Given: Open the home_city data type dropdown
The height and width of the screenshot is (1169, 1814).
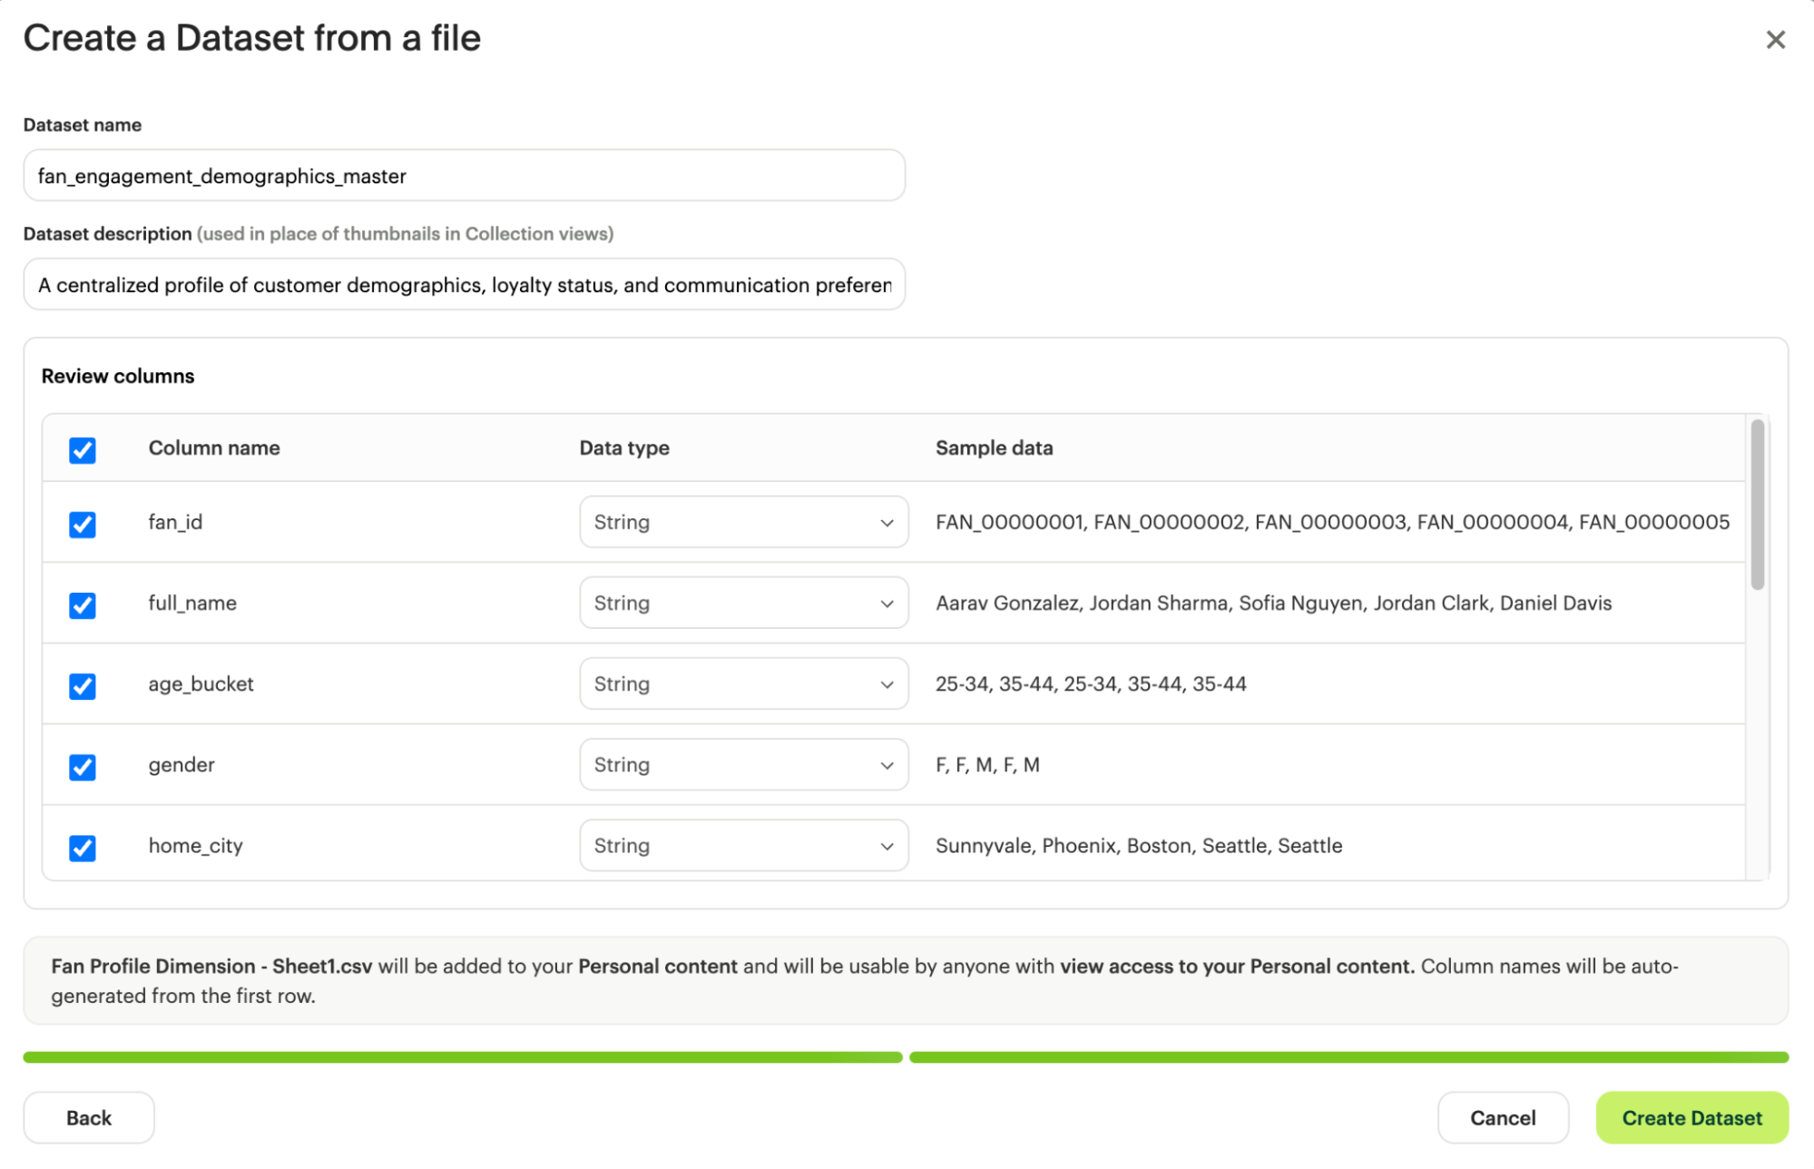Looking at the screenshot, I should click(x=742, y=845).
